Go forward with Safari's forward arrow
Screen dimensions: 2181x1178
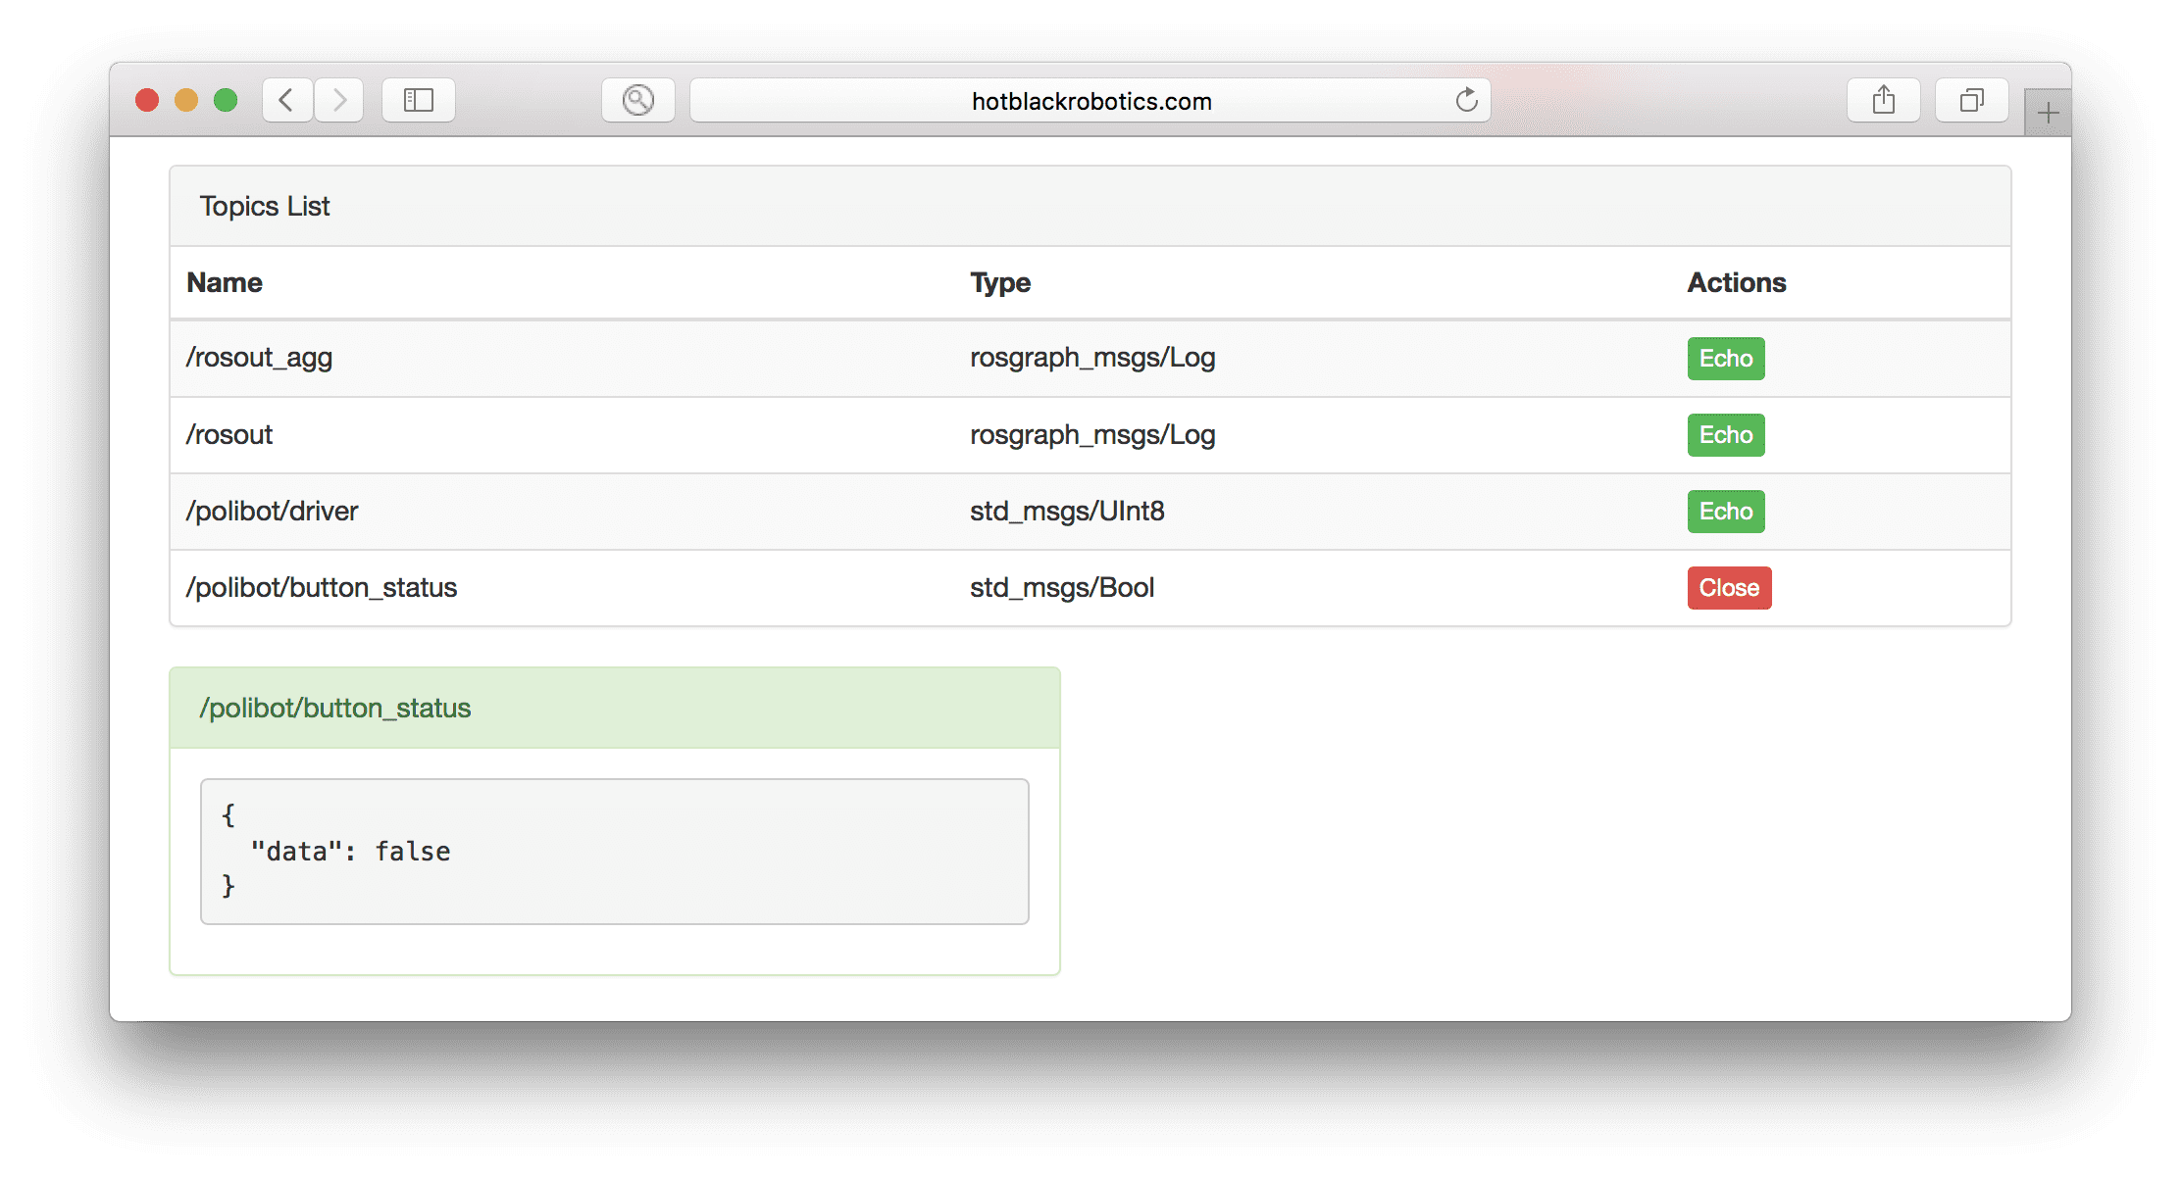point(339,100)
